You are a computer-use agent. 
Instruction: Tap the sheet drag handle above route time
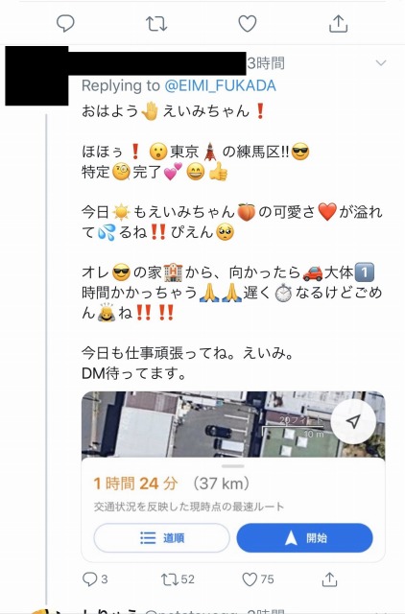233,466
